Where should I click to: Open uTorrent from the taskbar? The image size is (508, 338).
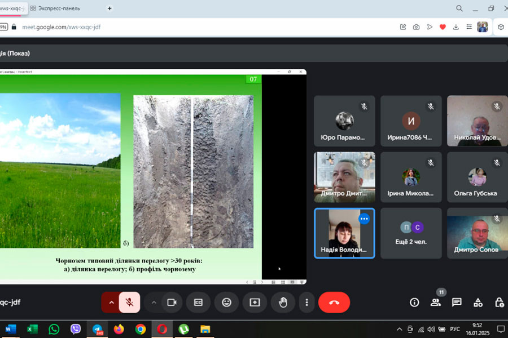[x=183, y=329]
